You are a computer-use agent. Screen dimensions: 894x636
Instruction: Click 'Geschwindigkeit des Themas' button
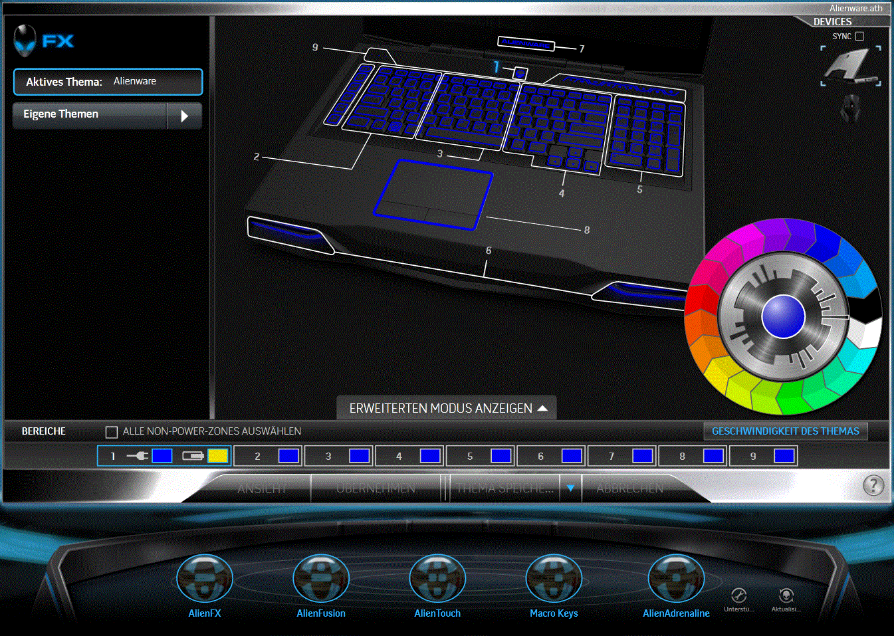click(785, 431)
